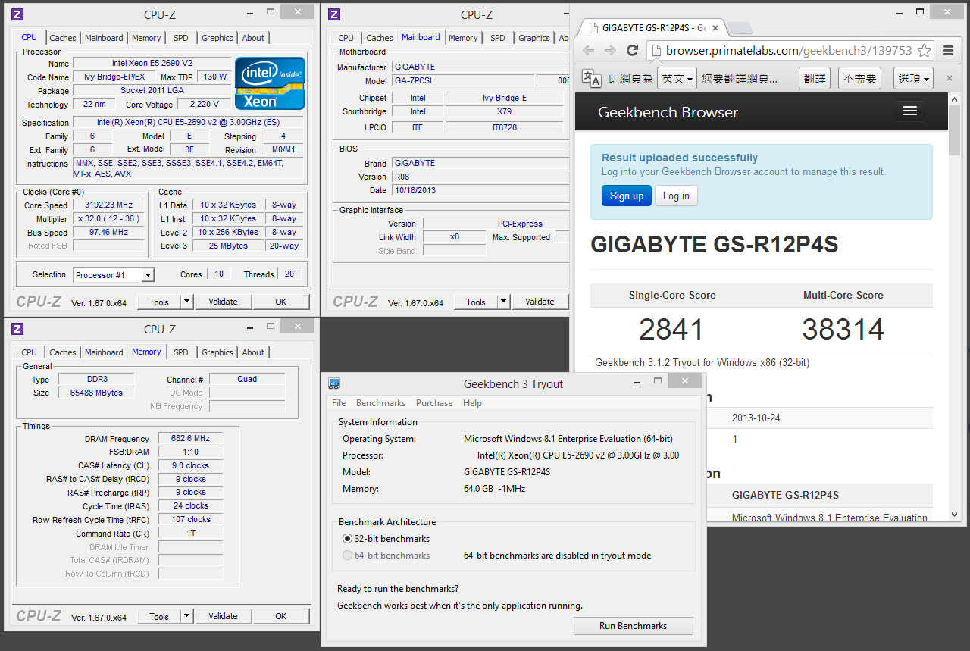Open About tab in CPU-Z Memory window

click(x=253, y=352)
